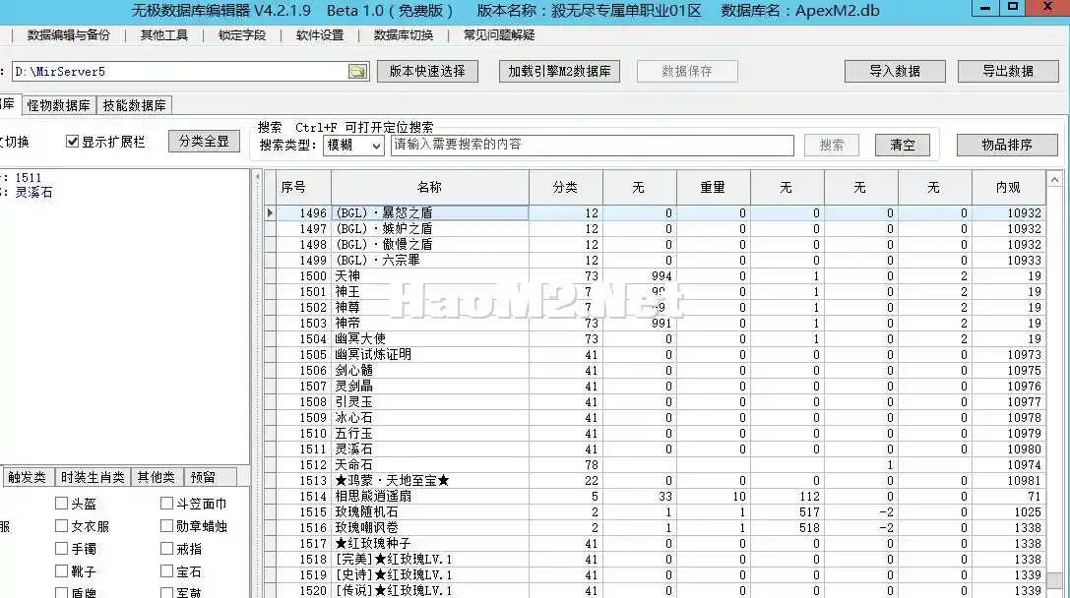Screen dimensions: 1070x598
Task: Toggle 显示扩展栏 checkbox
Action: point(72,142)
